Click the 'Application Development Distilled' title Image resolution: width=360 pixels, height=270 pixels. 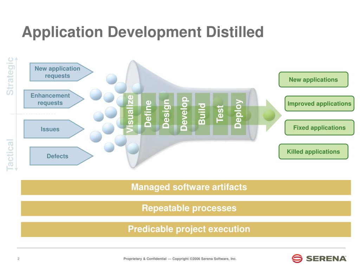[143, 32]
